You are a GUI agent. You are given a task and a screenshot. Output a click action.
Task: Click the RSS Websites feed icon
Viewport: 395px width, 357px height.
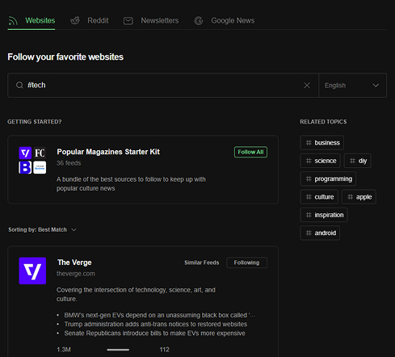(13, 21)
